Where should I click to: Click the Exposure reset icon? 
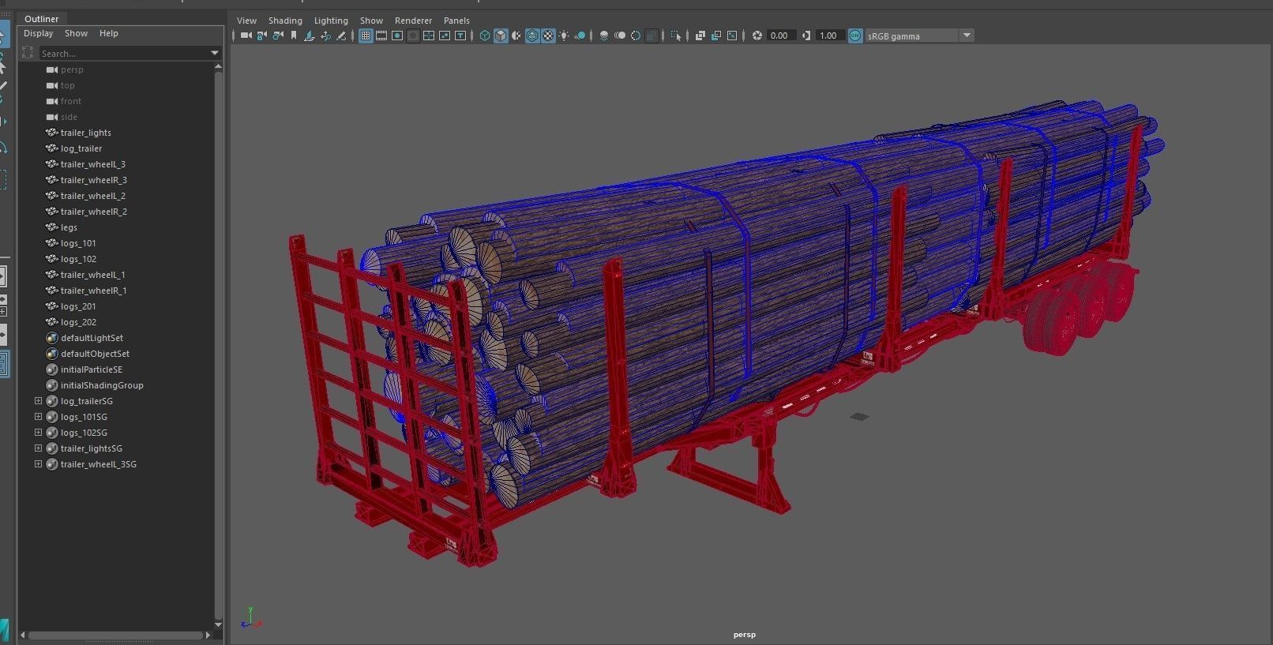[x=757, y=36]
